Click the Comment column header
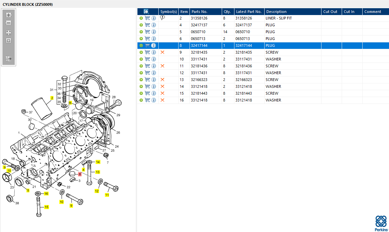This screenshot has height=232, width=389. click(376, 12)
